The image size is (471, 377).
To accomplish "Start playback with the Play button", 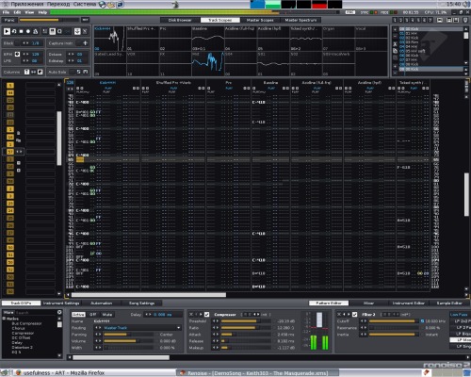I will [x=7, y=31].
